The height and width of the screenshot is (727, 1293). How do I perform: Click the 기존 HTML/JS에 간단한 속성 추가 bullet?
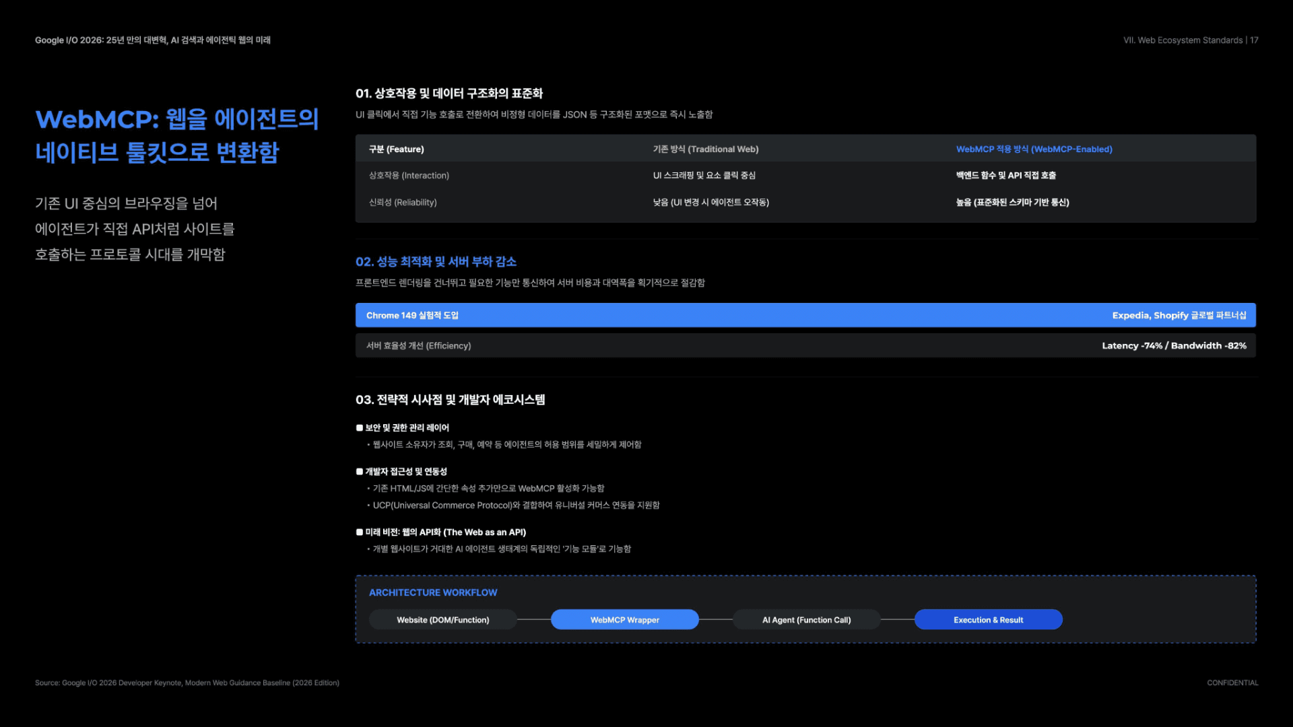point(486,488)
